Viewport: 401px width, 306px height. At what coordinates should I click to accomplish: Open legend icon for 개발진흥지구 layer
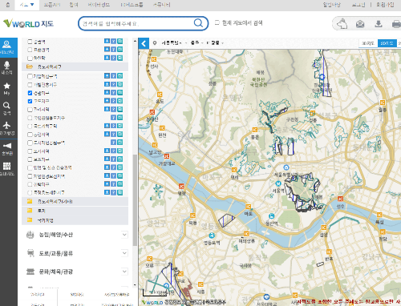point(120,84)
